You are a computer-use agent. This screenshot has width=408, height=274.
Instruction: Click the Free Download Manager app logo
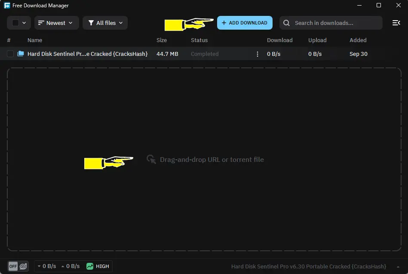[x=7, y=6]
